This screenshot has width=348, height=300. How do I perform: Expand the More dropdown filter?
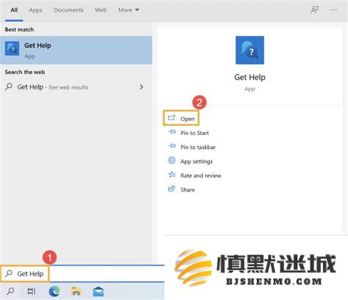(x=128, y=10)
